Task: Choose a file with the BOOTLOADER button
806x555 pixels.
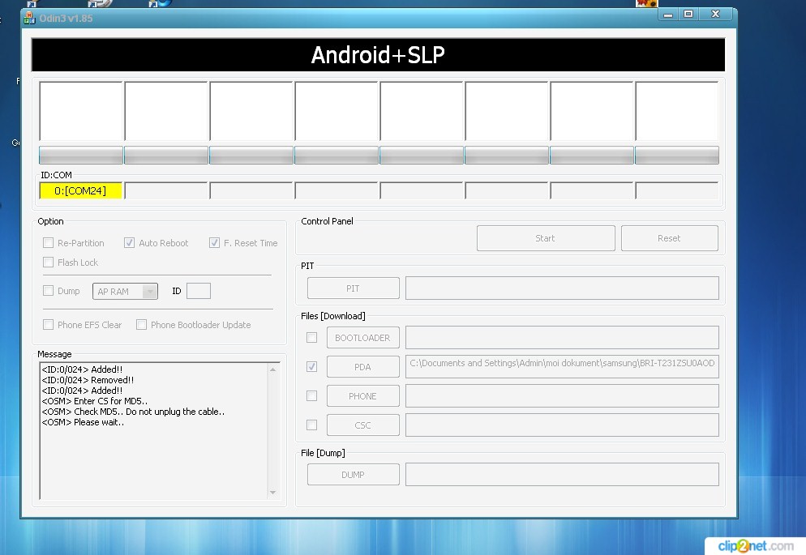Action: pos(362,338)
